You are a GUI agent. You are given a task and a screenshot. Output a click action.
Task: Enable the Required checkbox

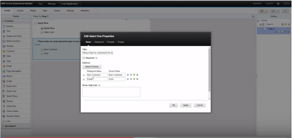(84, 58)
